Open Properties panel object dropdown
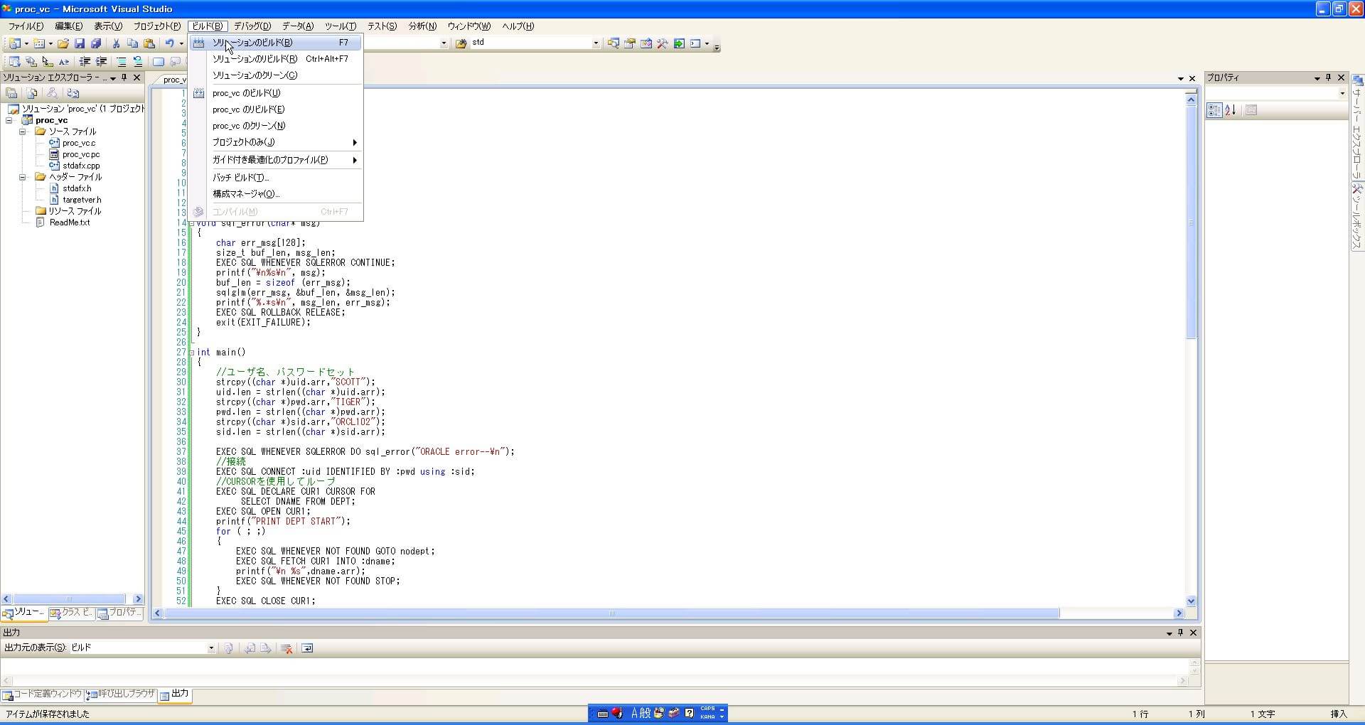1365x725 pixels. tap(1342, 93)
